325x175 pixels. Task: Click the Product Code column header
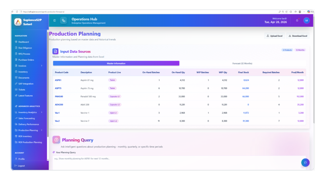pos(62,72)
